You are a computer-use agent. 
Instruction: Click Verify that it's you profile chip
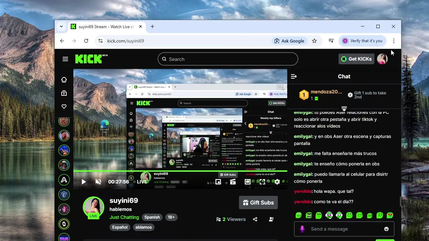(x=363, y=41)
